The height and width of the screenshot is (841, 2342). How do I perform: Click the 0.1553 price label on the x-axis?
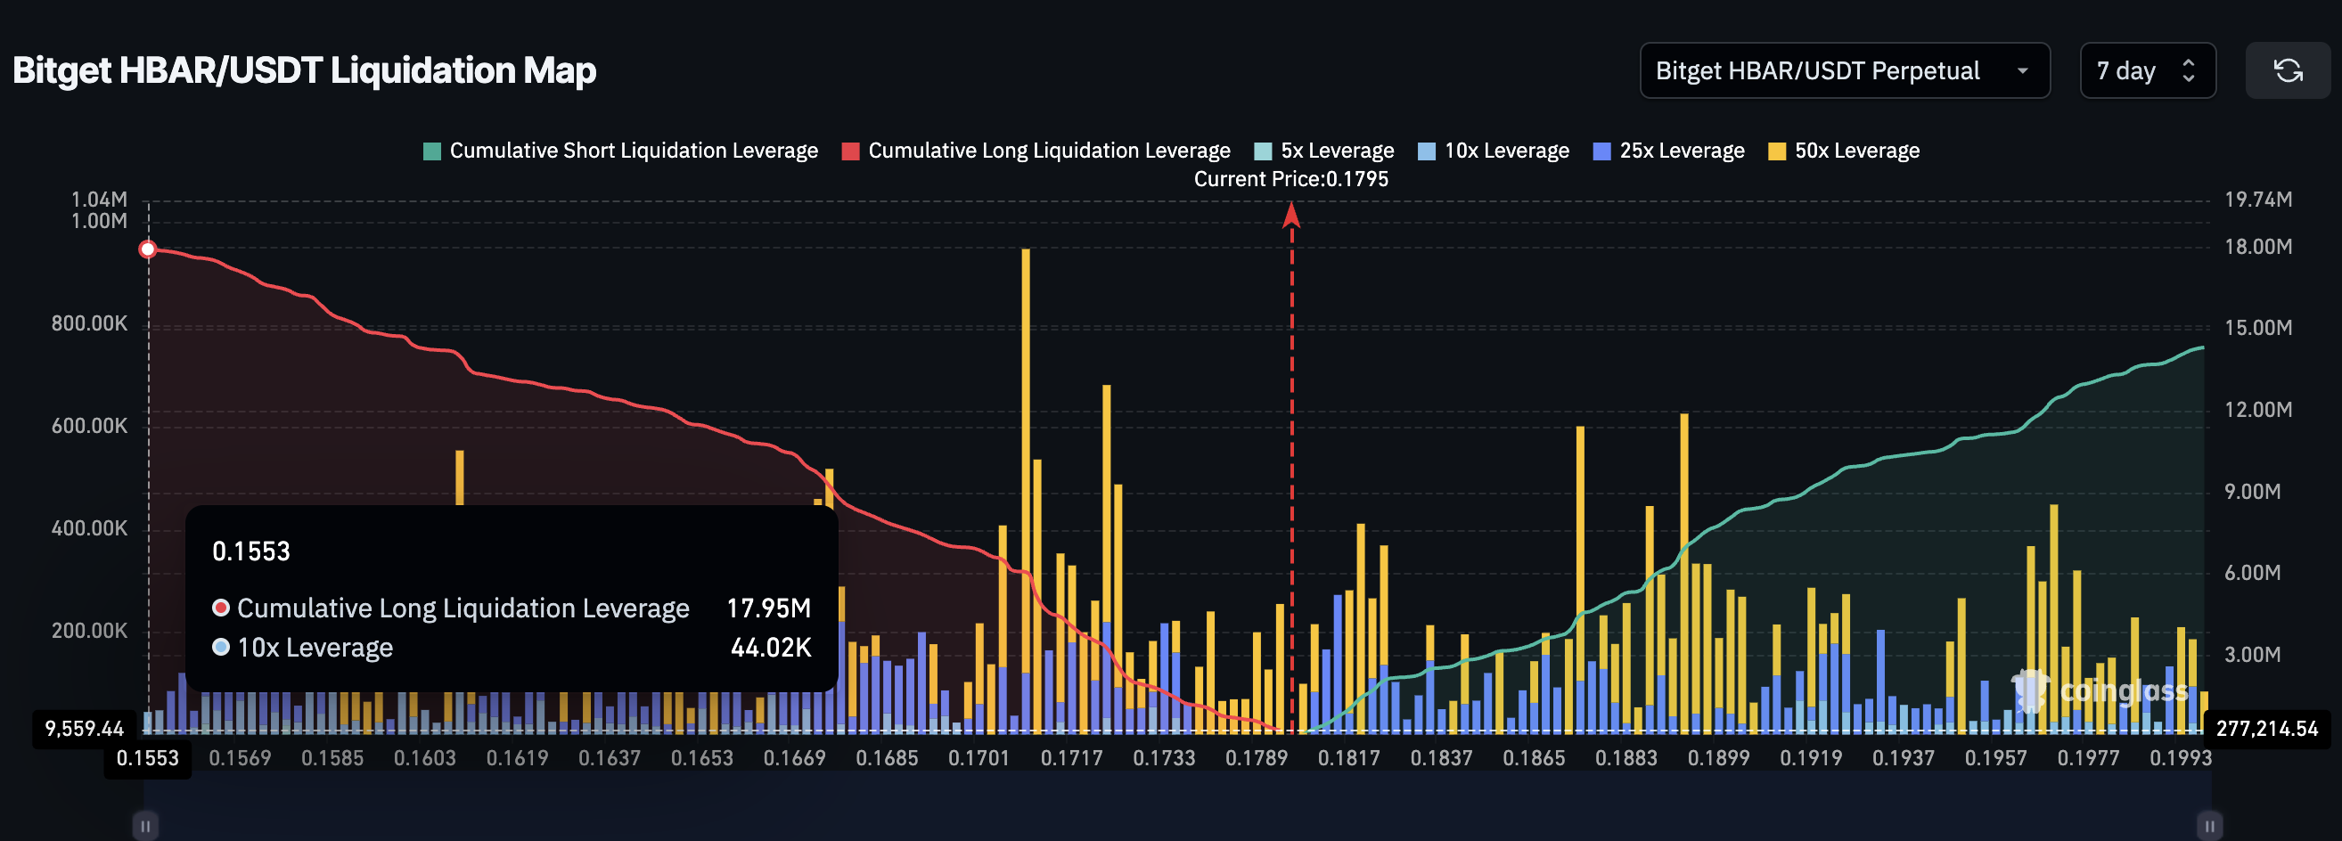(x=147, y=757)
